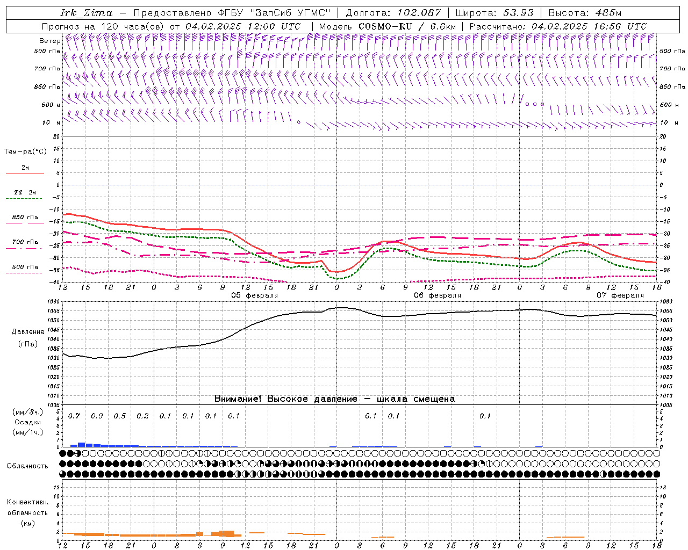Click the high pressure warning text
The height and width of the screenshot is (550, 688).
pos(334,399)
